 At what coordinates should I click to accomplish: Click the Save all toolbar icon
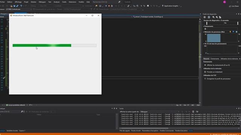tap(17, 6)
